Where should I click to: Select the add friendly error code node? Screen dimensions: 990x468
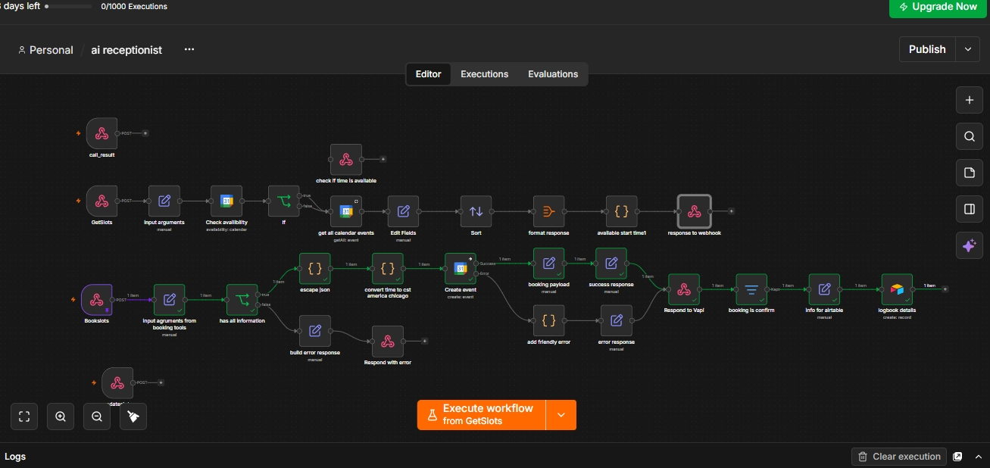[x=549, y=320]
